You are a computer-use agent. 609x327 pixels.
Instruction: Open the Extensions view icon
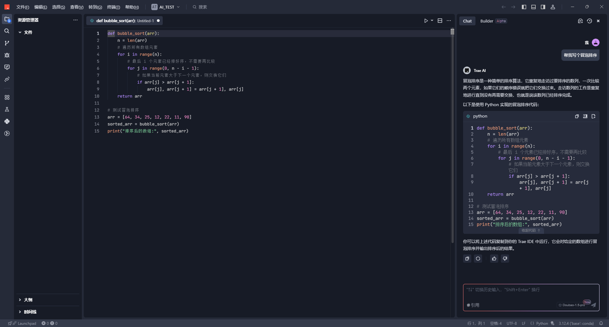point(7,98)
